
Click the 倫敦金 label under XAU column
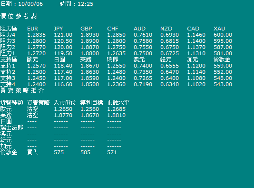222,59
